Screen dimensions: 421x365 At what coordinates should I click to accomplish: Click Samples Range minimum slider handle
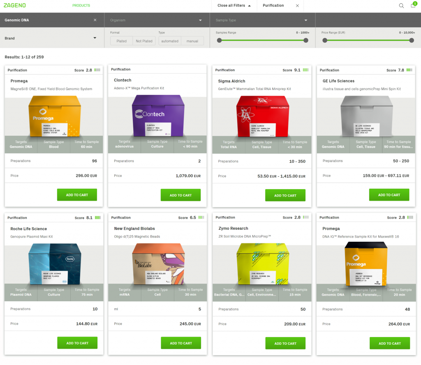[220, 40]
